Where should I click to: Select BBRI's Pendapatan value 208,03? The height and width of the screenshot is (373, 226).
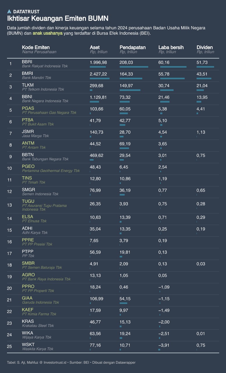point(126,62)
